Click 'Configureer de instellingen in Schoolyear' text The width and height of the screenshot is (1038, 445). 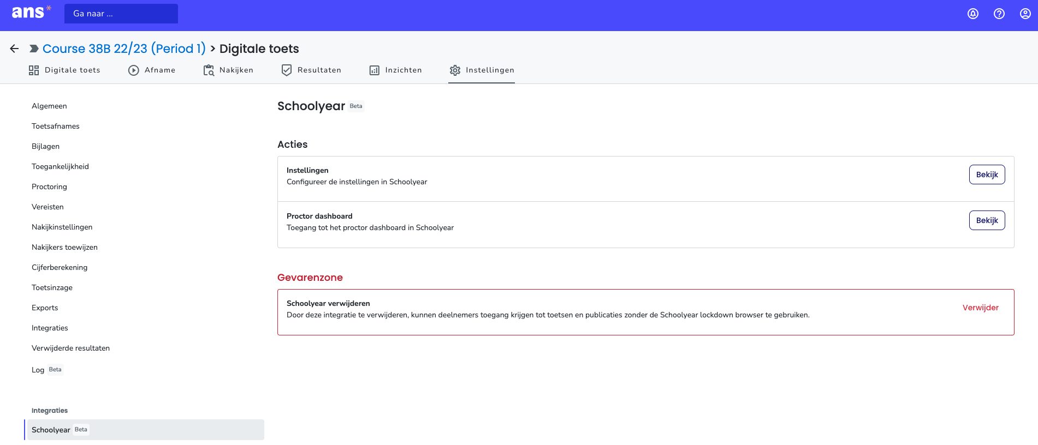357,182
